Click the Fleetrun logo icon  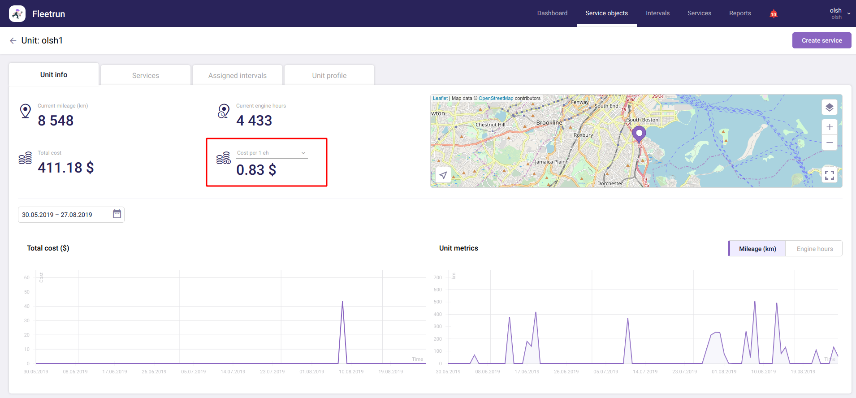(17, 14)
